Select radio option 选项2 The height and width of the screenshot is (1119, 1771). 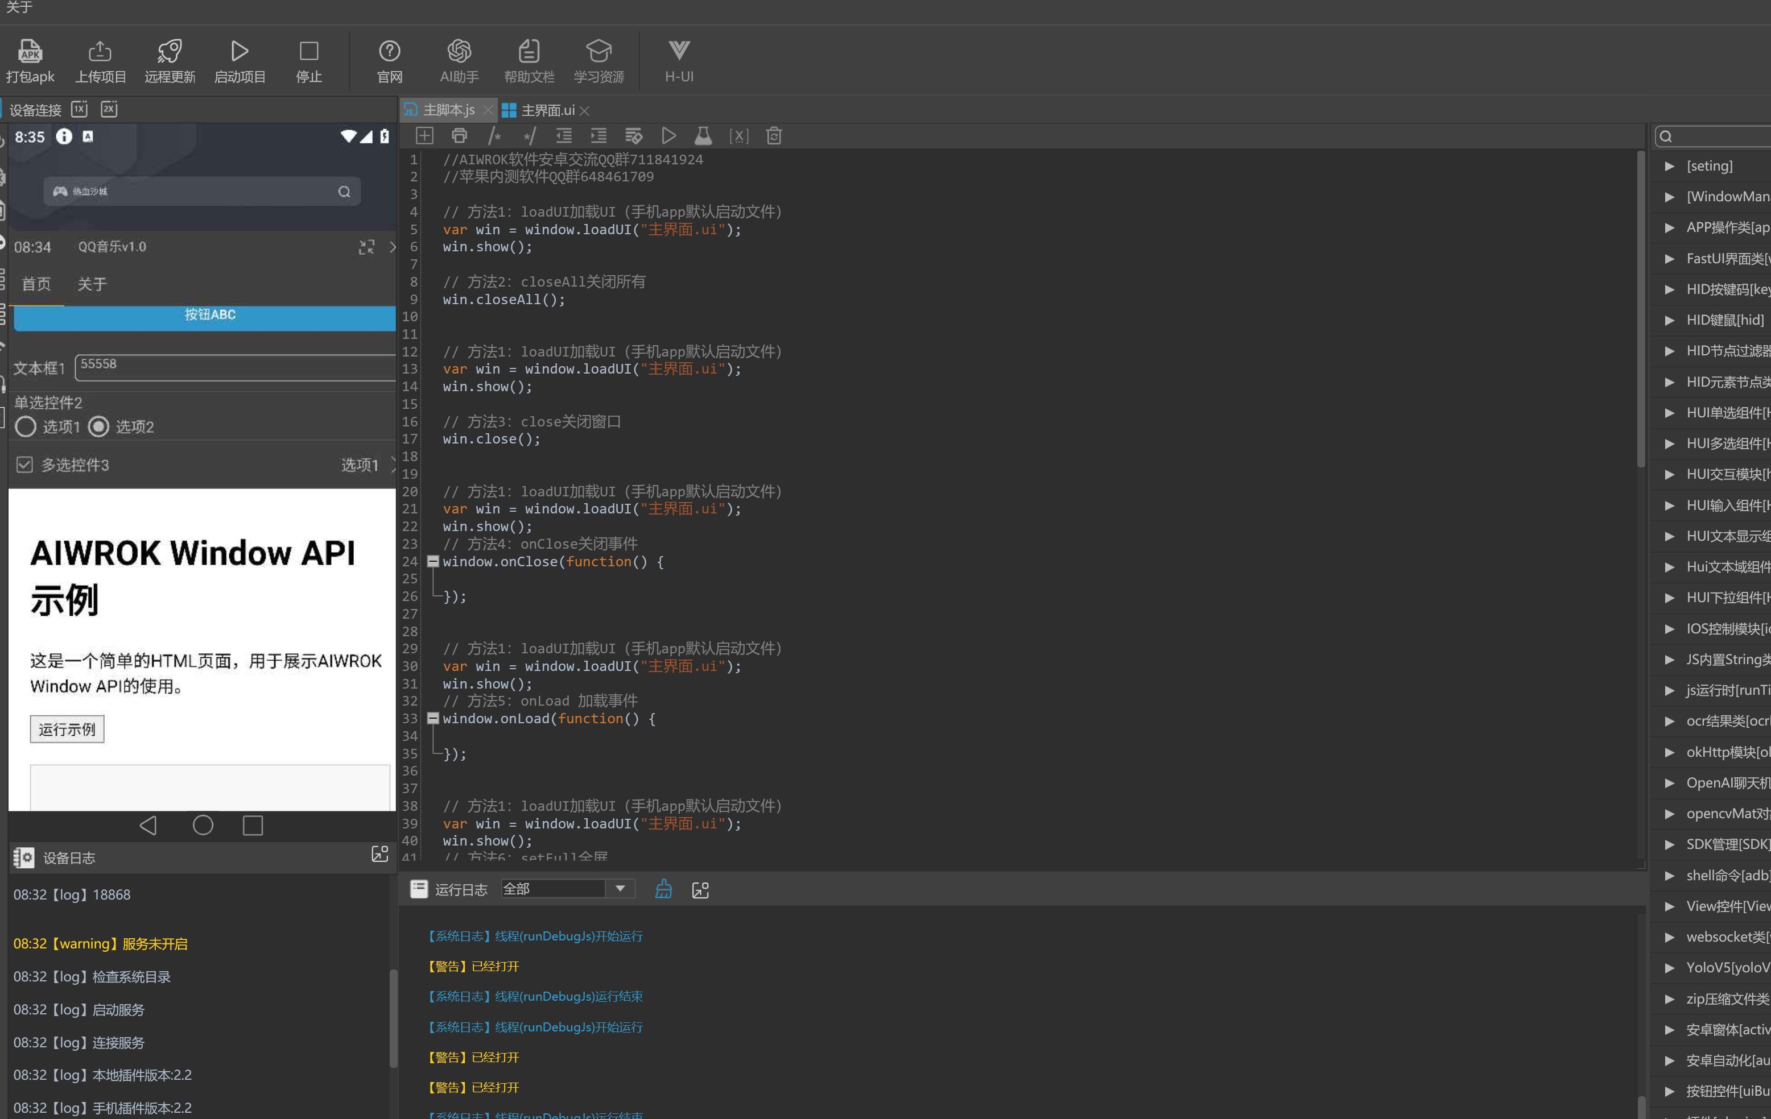(100, 427)
